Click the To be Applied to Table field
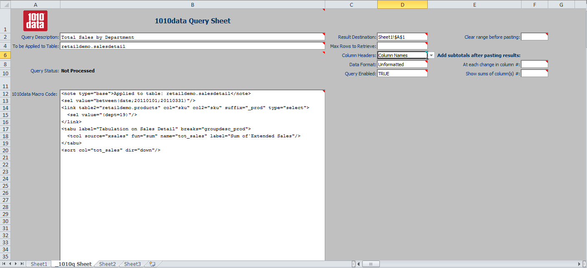The height and width of the screenshot is (268, 587). pos(193,46)
